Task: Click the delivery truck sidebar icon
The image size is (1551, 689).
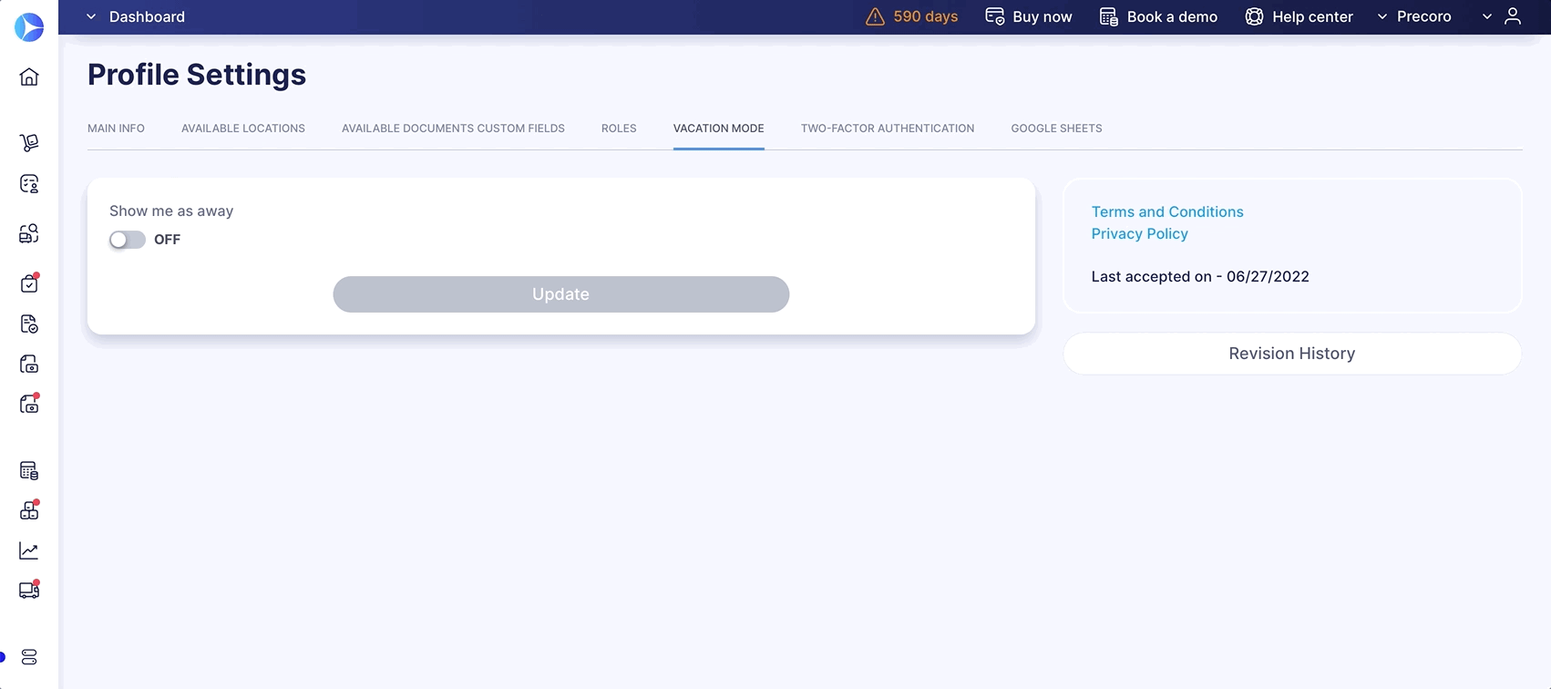Action: click(29, 591)
